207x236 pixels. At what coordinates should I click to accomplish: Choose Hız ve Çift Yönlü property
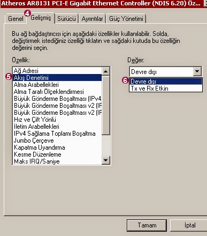pyautogui.click(x=57, y=120)
